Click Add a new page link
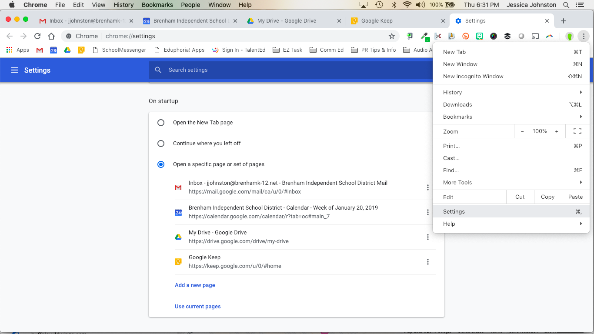 tap(195, 285)
